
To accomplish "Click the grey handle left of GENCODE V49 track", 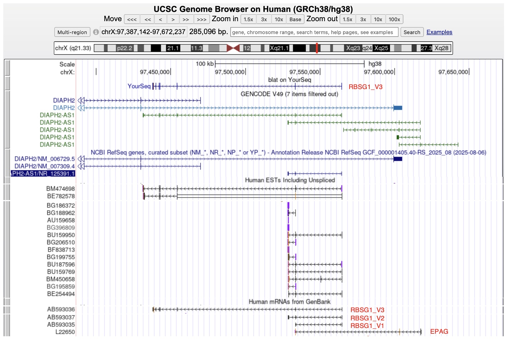I will click(8, 120).
